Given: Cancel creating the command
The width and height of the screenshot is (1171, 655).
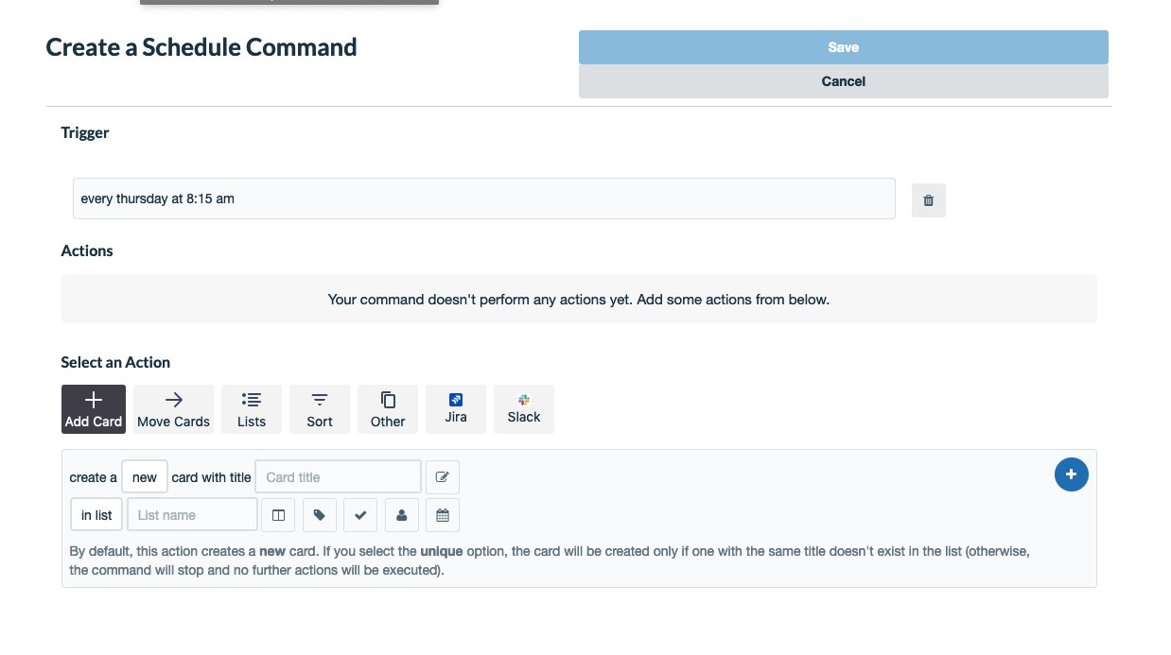Looking at the screenshot, I should coord(844,81).
